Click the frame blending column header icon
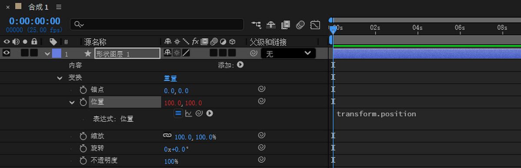Screen dimensions: 521x168 pos(204,42)
